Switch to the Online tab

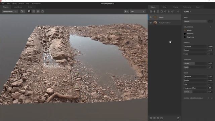coord(30,7)
